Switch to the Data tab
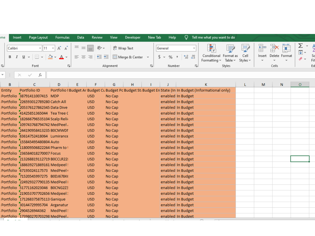The image size is (315, 236). [81, 37]
